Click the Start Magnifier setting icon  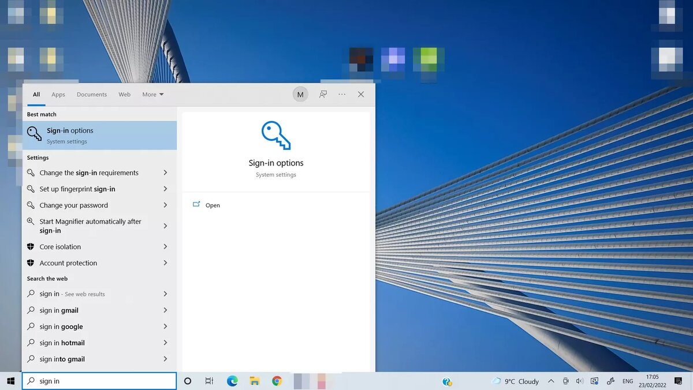31,222
